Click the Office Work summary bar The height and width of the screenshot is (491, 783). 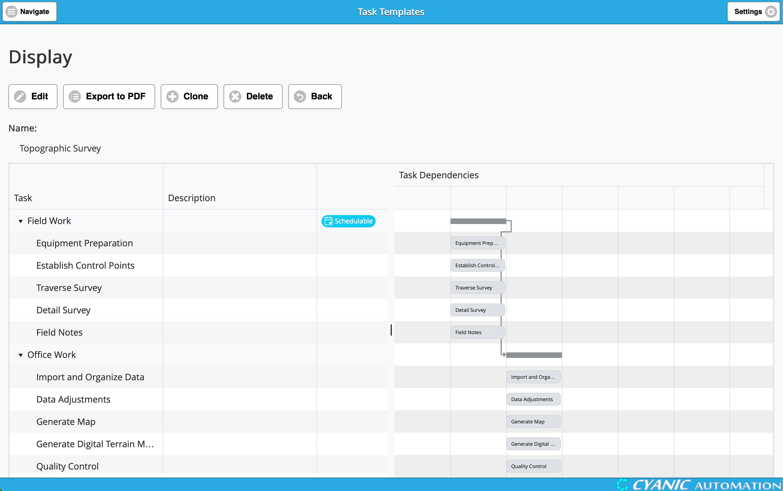pos(534,355)
